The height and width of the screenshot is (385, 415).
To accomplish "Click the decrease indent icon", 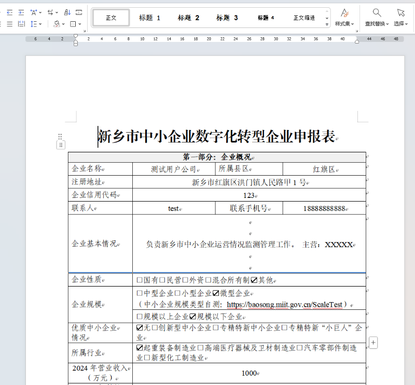I will tap(9, 12).
